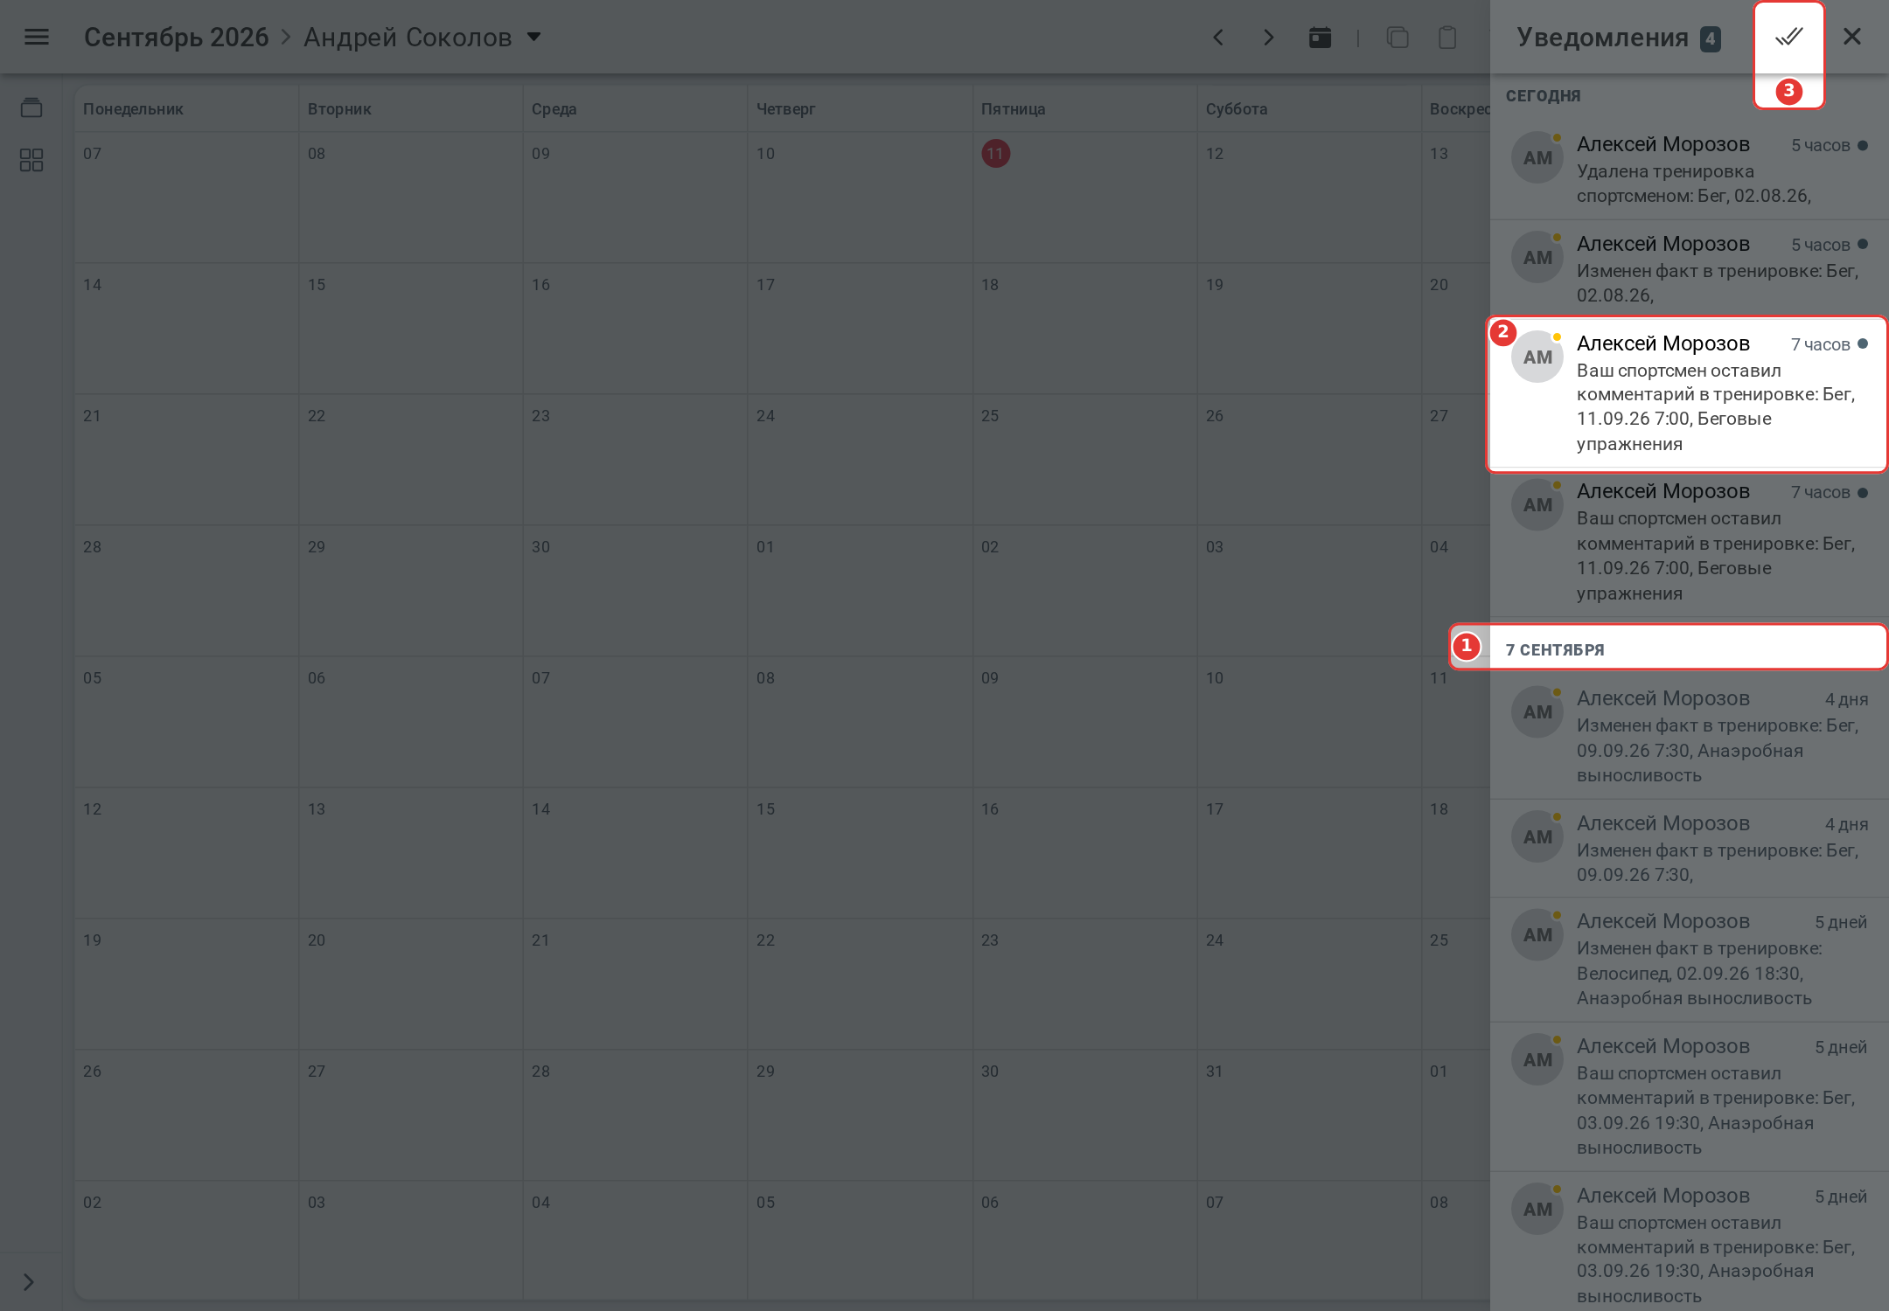
Task: Open notification about Бег 02.08.26 fact change
Action: 1690,269
